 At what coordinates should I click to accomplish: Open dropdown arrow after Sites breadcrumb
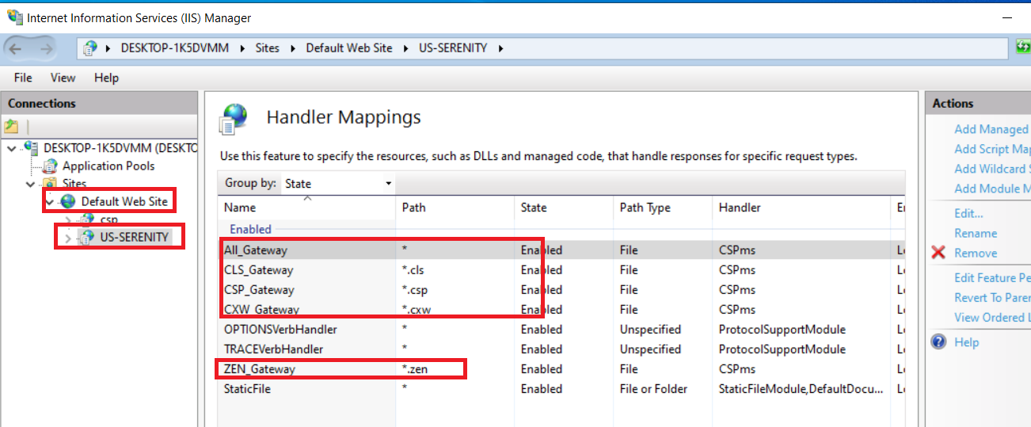pos(292,48)
